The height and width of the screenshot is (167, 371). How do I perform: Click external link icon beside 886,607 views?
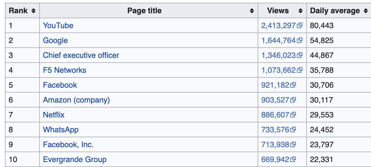pyautogui.click(x=293, y=115)
